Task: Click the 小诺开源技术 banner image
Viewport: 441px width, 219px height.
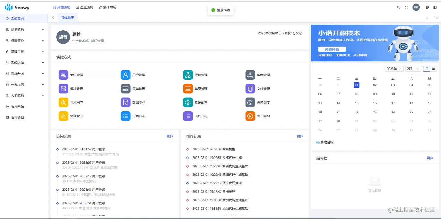Action: point(374,43)
